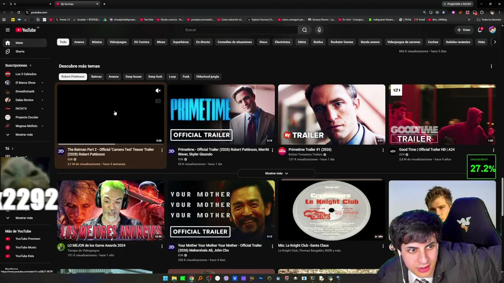Open the account avatar menu

[x=492, y=30]
